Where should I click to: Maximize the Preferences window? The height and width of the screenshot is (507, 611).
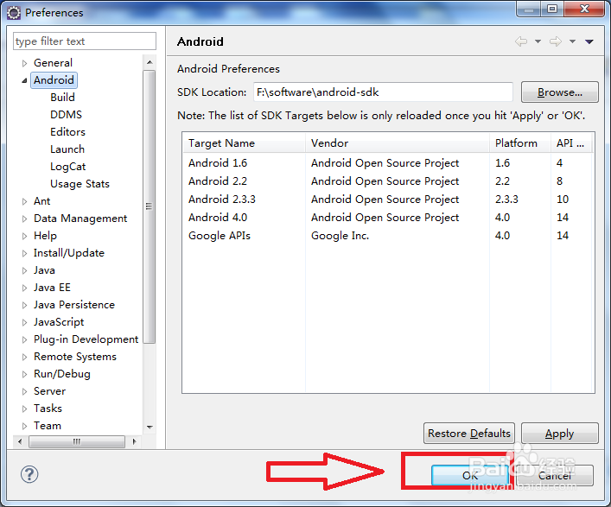(552, 9)
